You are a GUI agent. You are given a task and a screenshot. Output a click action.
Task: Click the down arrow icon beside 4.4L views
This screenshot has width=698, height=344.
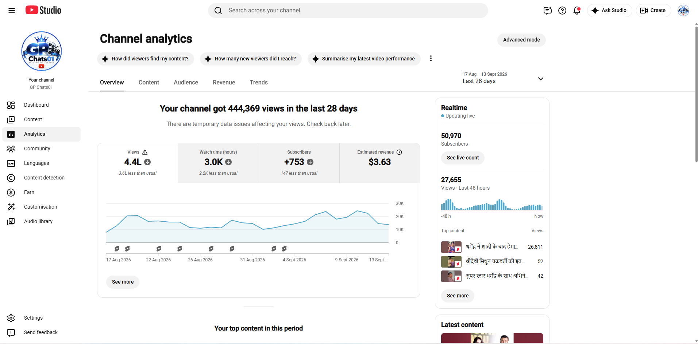(147, 162)
